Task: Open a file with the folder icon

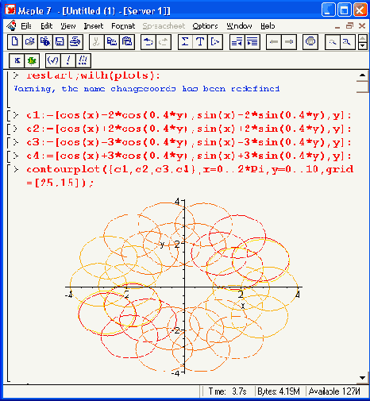Action: pos(30,42)
